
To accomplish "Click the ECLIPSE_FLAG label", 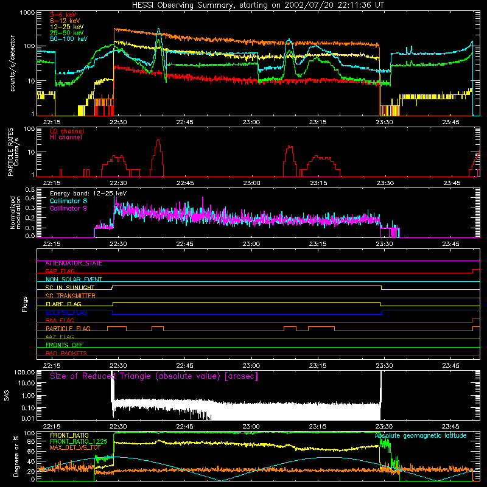I will tap(66, 312).
